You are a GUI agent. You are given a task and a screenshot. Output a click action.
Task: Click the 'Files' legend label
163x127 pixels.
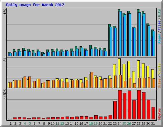tap(159, 25)
